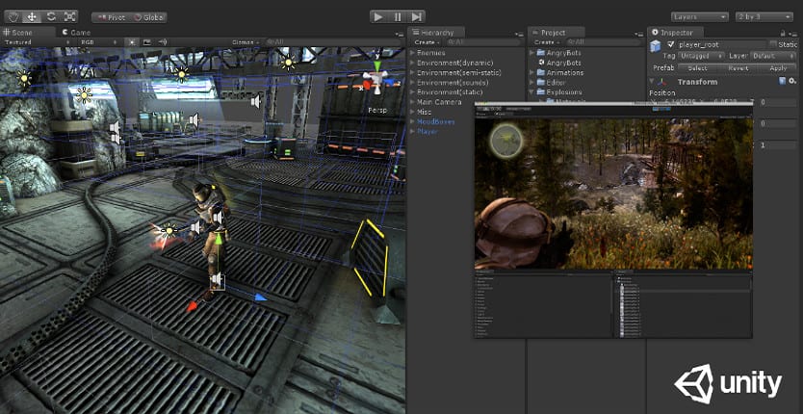Click the Step frame button
Screen dimensions: 803x414
pos(416,16)
